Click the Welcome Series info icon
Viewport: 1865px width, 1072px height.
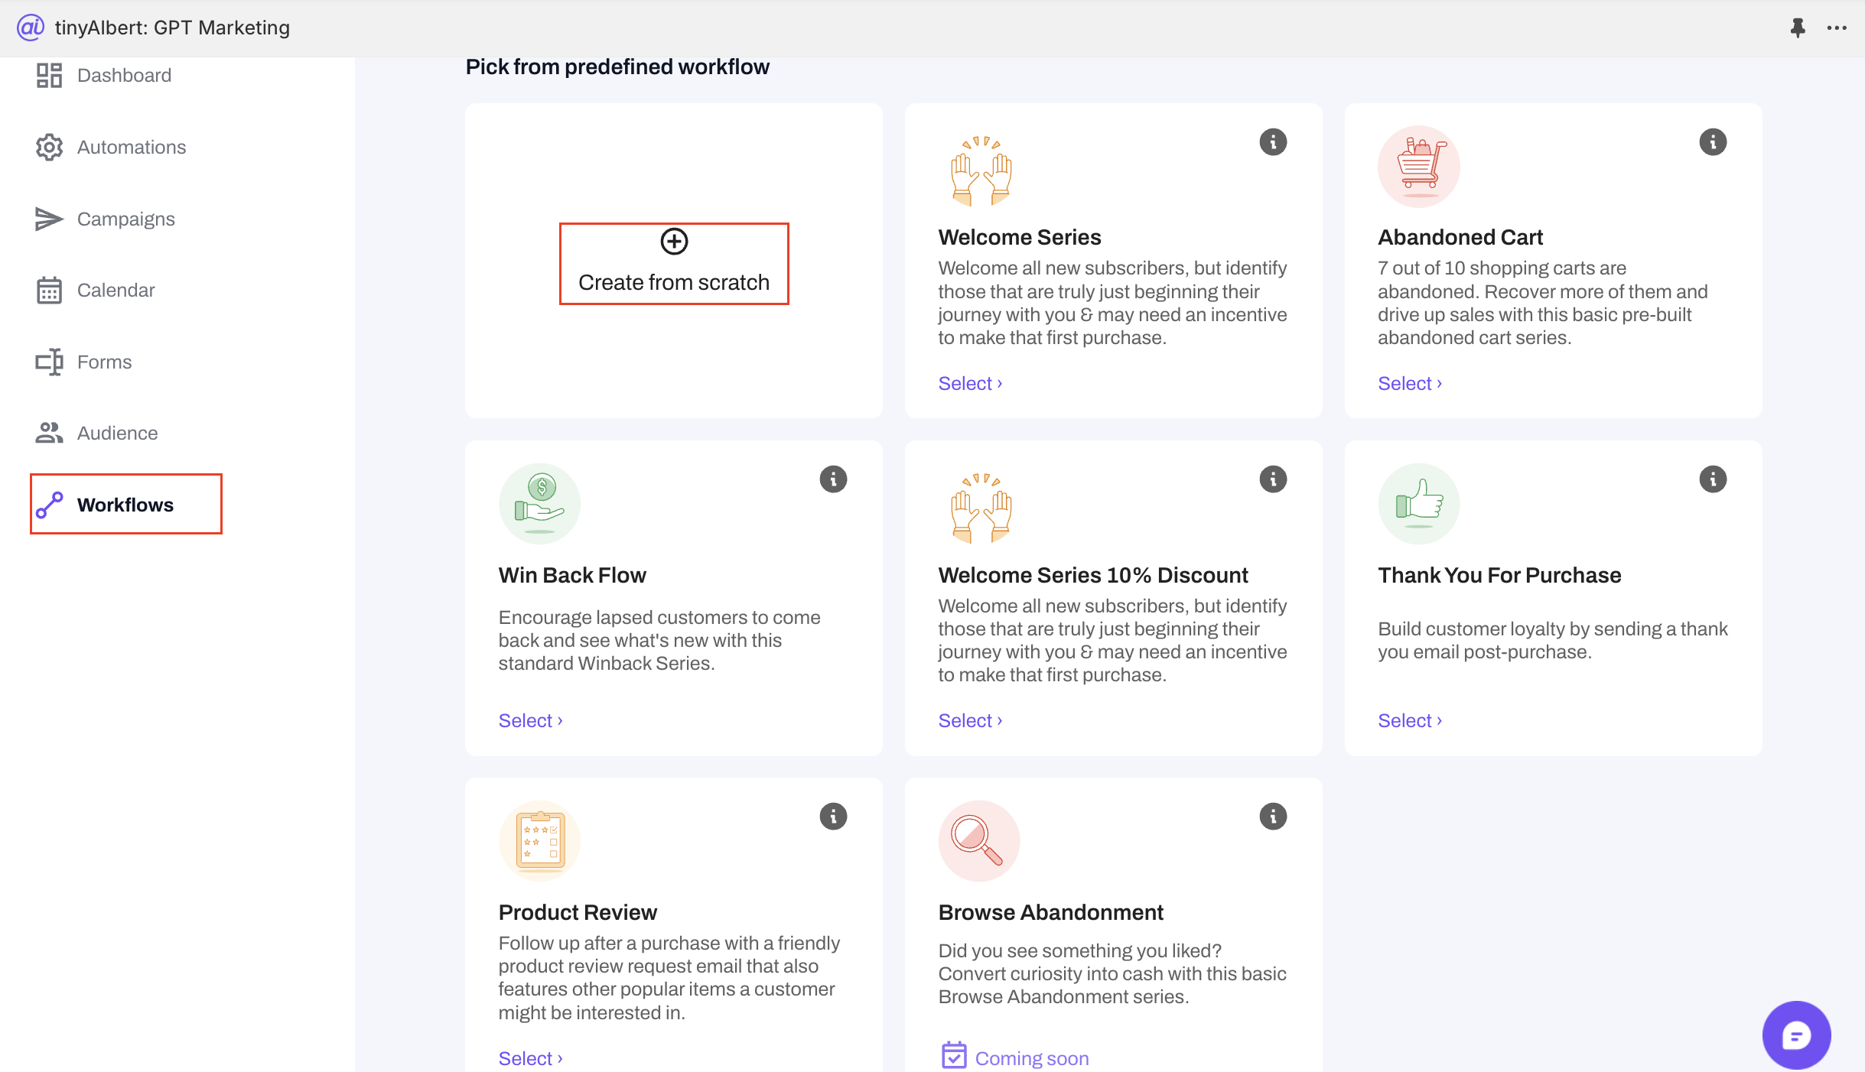click(x=1273, y=142)
